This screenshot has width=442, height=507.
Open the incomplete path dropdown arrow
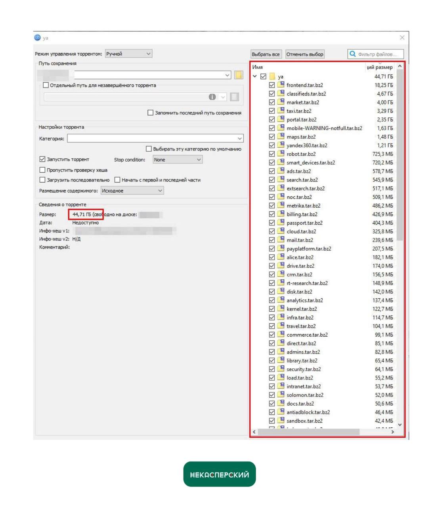(223, 97)
